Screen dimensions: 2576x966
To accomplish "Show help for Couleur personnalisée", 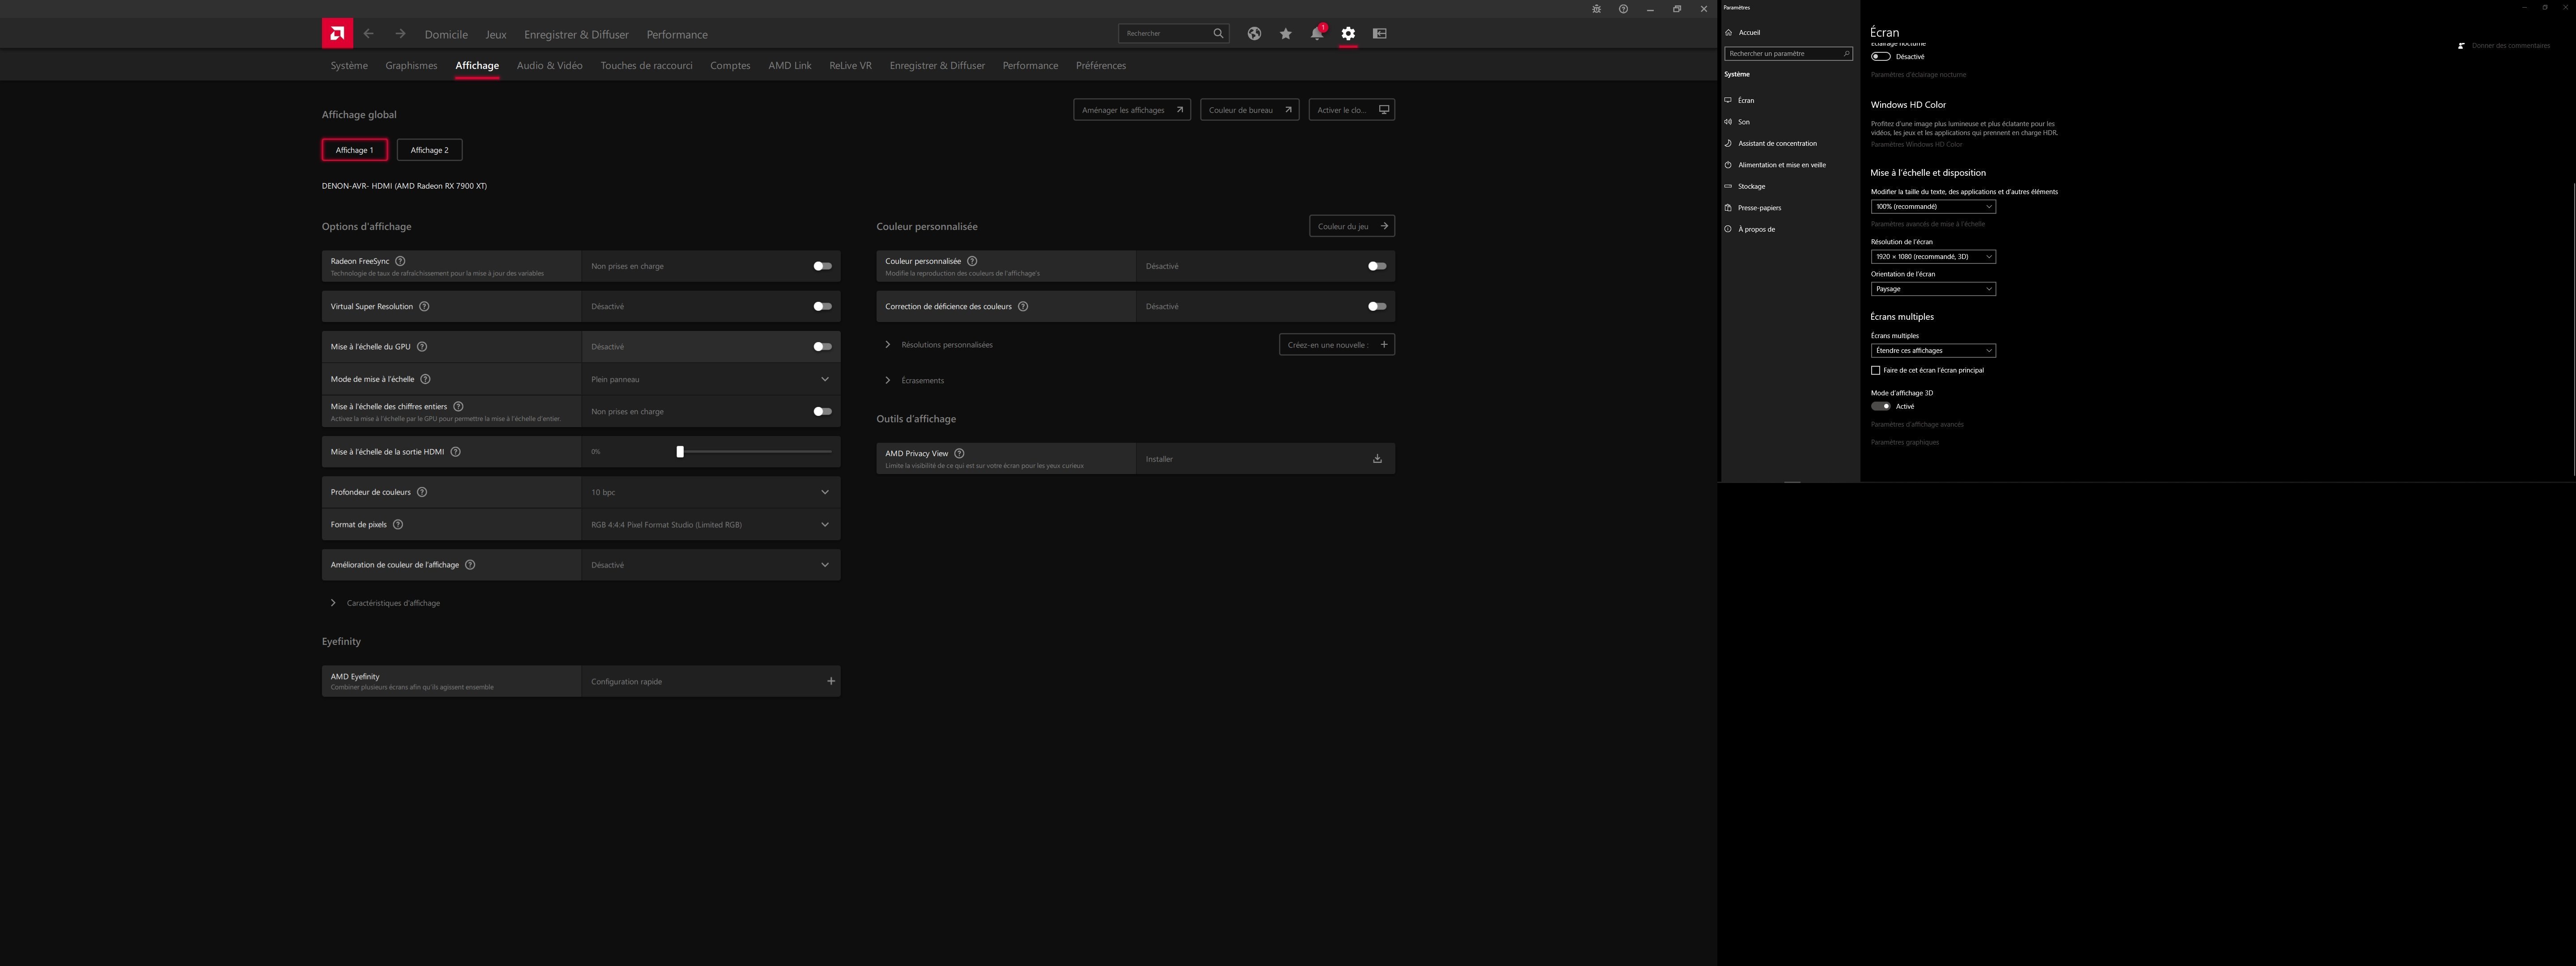I will (x=972, y=261).
